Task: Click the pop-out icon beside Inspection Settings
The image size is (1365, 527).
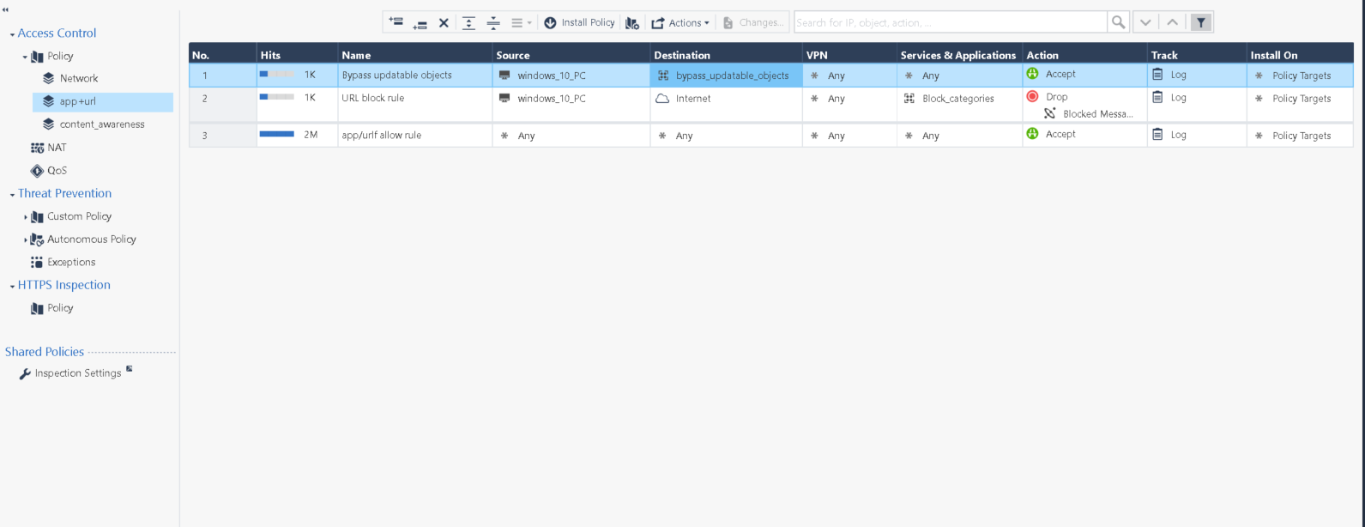Action: coord(130,369)
